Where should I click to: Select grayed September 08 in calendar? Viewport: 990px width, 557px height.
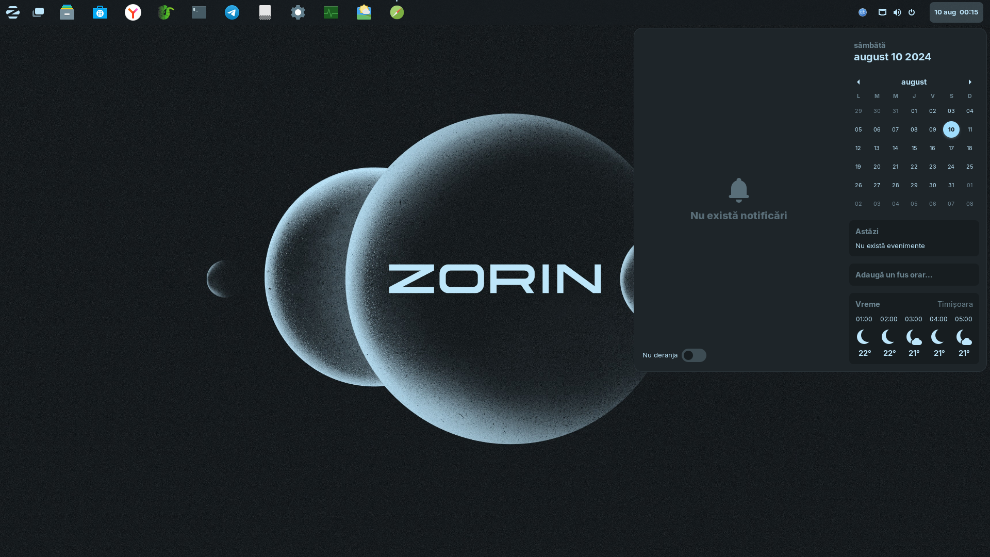970,204
